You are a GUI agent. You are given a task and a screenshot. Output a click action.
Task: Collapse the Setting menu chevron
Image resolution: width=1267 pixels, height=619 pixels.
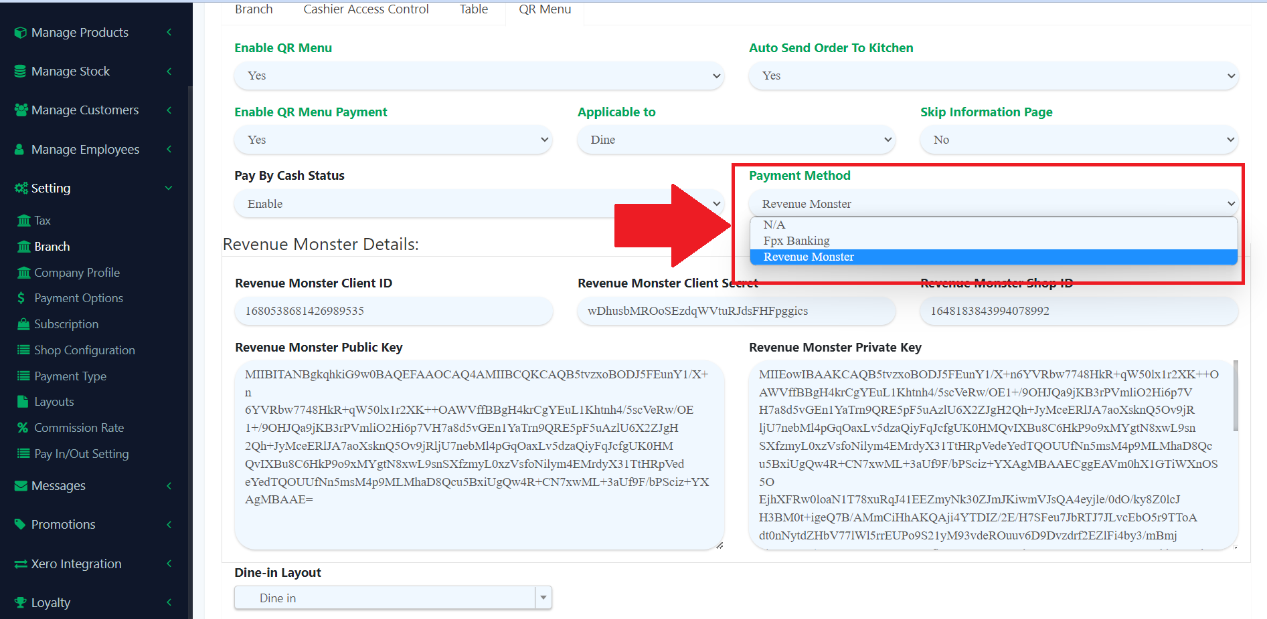point(168,188)
